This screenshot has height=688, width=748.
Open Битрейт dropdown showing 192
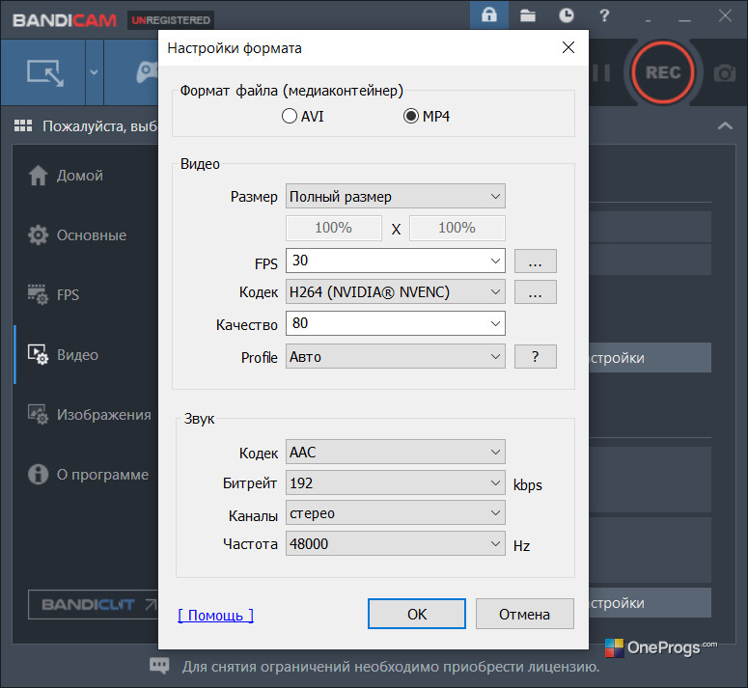(396, 483)
